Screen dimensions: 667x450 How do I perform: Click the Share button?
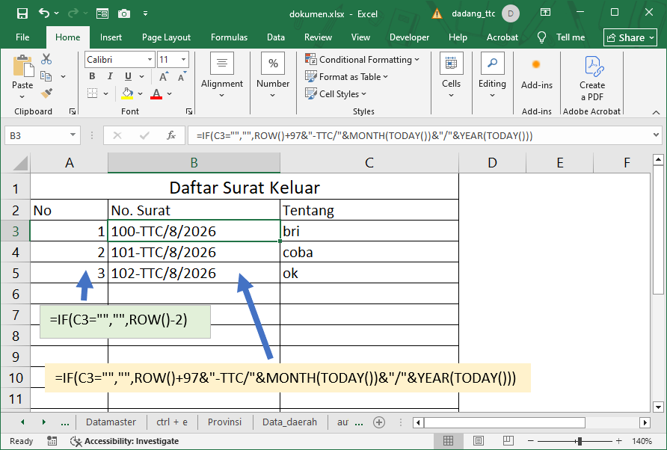(630, 38)
